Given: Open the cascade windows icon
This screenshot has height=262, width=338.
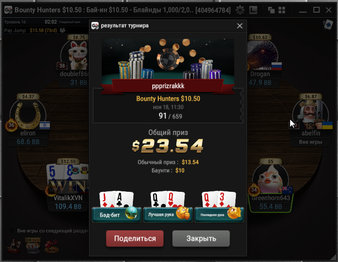Looking at the screenshot, I should [x=271, y=10].
